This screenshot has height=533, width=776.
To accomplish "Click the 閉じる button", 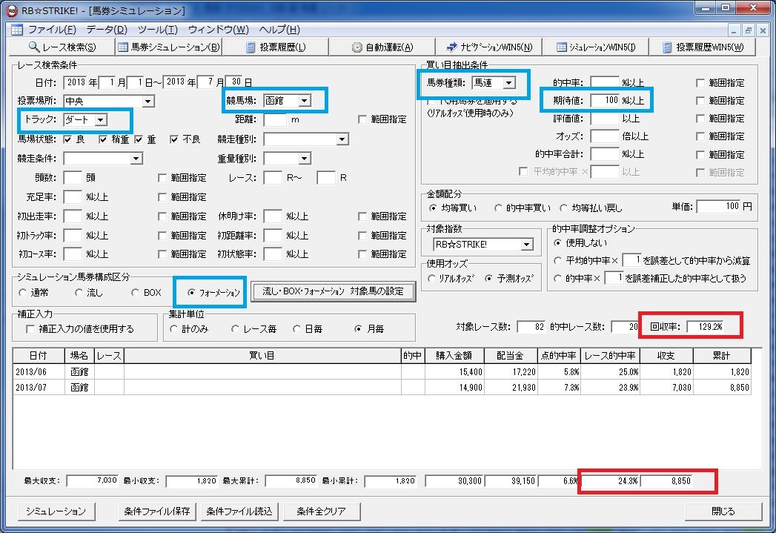I will pyautogui.click(x=723, y=512).
